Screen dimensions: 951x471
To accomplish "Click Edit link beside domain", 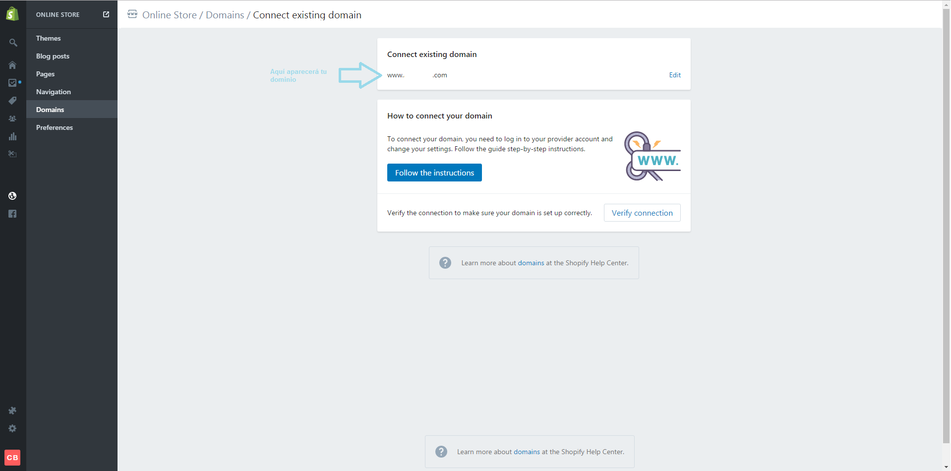I will coord(675,75).
